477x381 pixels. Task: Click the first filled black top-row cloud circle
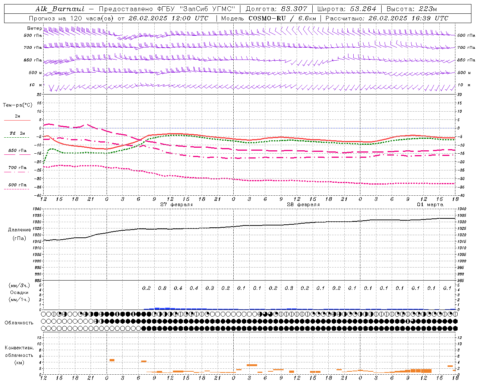click(97, 314)
